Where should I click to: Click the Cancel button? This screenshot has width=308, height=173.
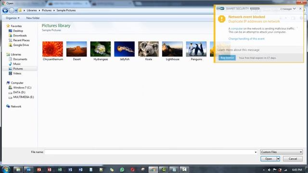click(x=293, y=159)
